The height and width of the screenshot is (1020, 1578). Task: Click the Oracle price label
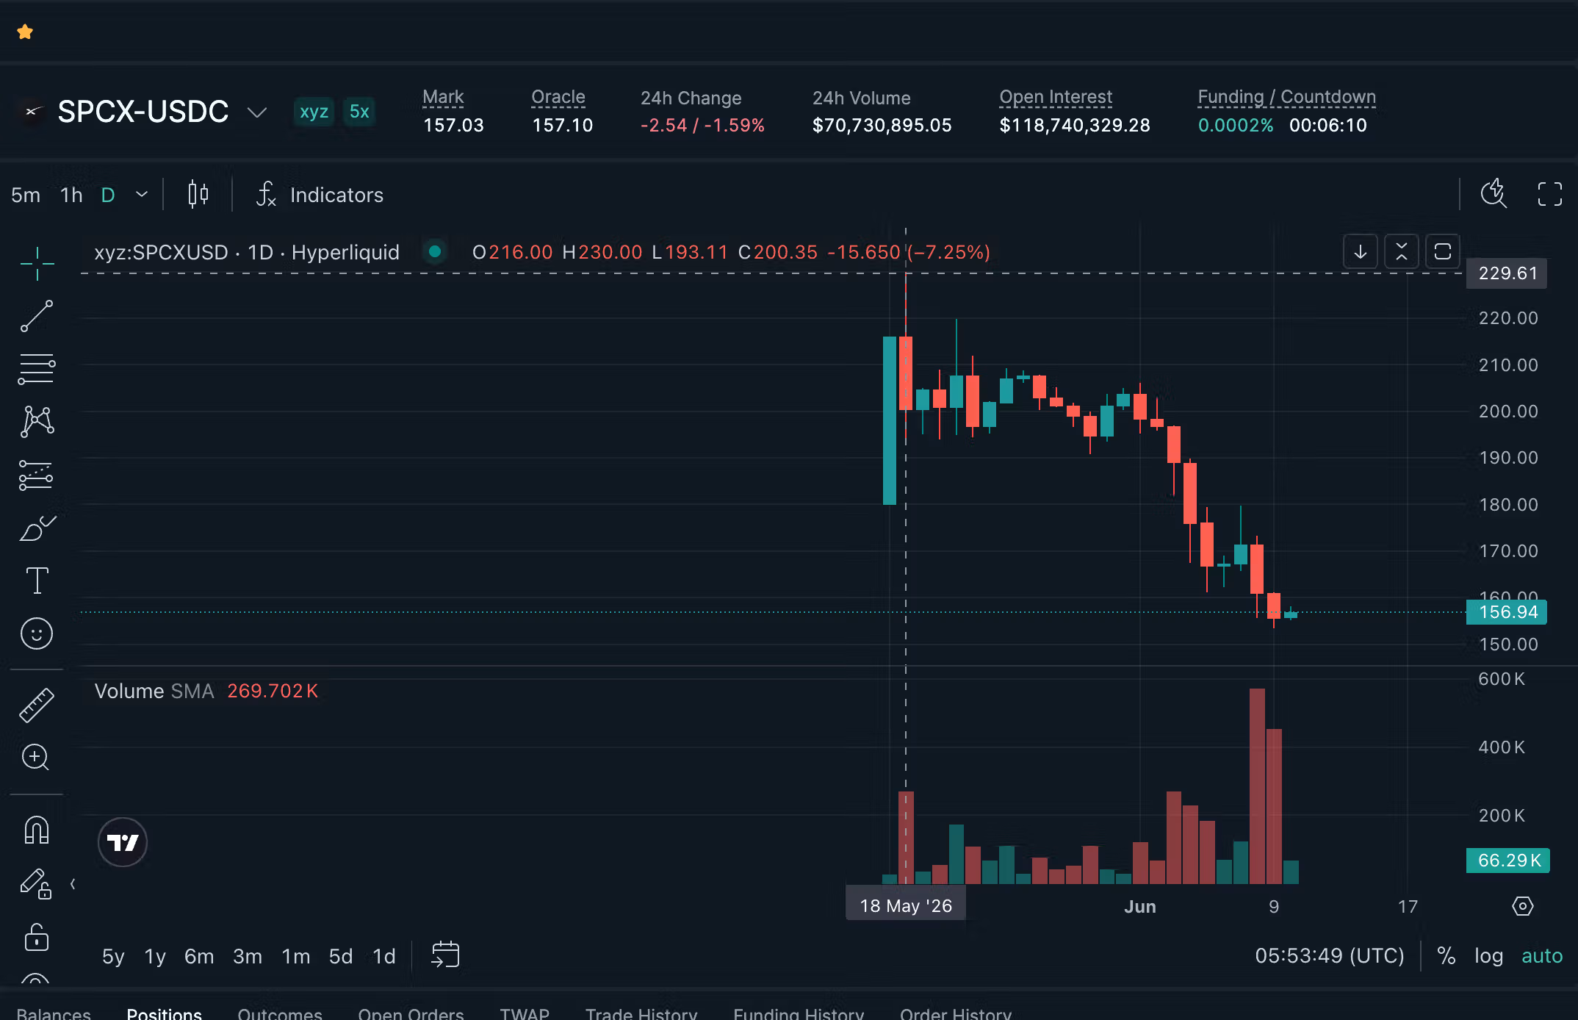pos(558,97)
